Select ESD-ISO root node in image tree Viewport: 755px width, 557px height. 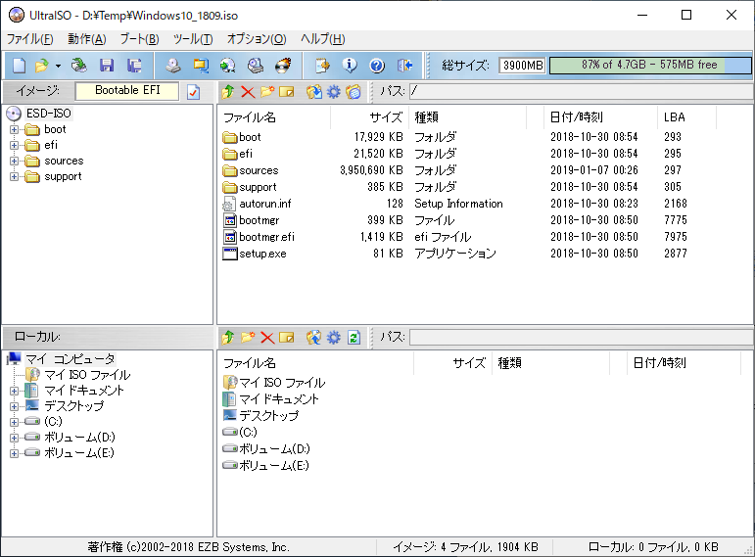click(49, 114)
